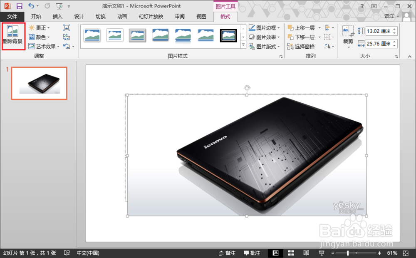Open the ribbon display options icon

[x=374, y=6]
